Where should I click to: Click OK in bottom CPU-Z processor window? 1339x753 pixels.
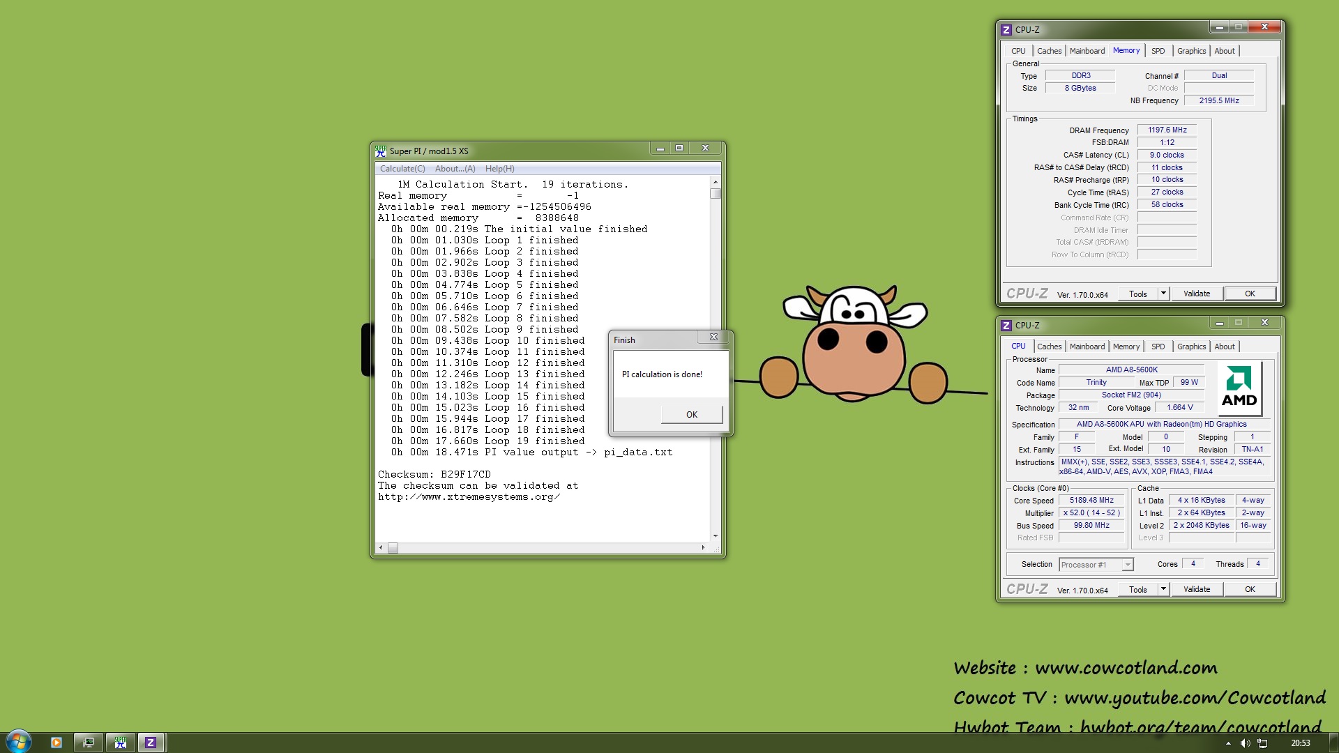point(1250,590)
